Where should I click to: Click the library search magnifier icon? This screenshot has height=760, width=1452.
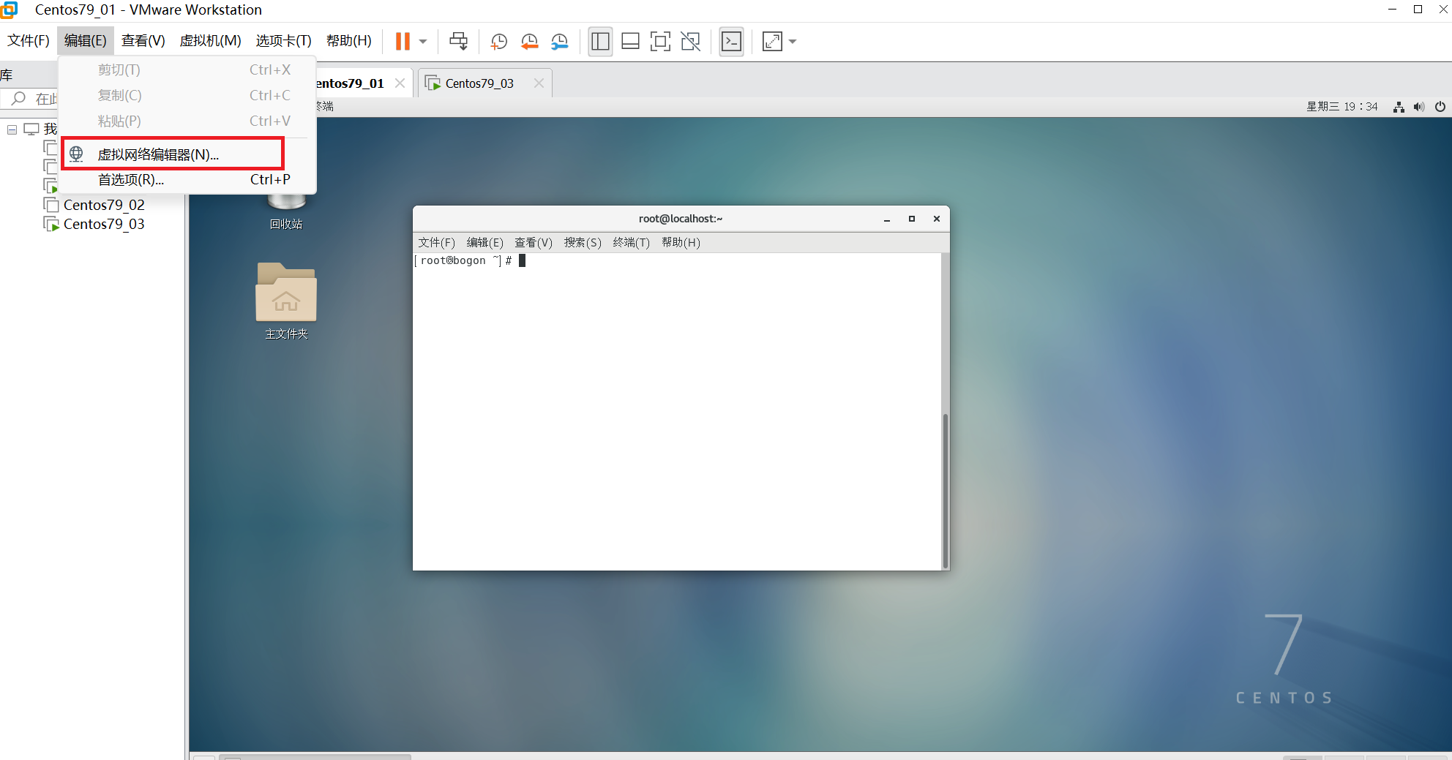(x=19, y=98)
